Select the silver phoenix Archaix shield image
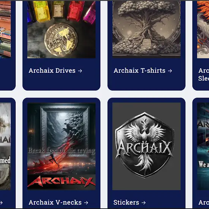The height and width of the screenshot is (209, 209). (146, 146)
